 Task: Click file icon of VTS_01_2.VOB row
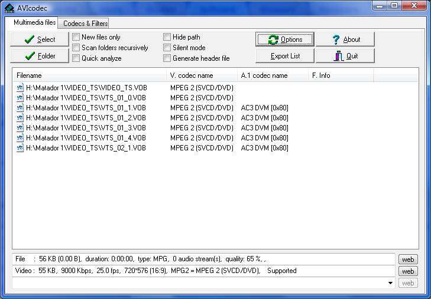[20, 118]
